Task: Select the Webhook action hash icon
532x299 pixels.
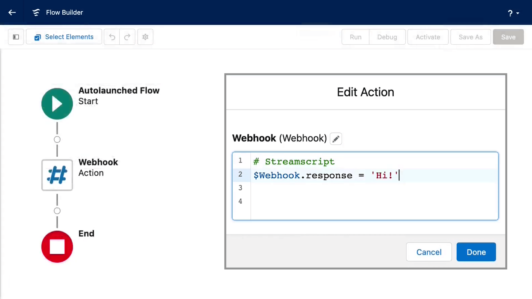Action: point(57,175)
